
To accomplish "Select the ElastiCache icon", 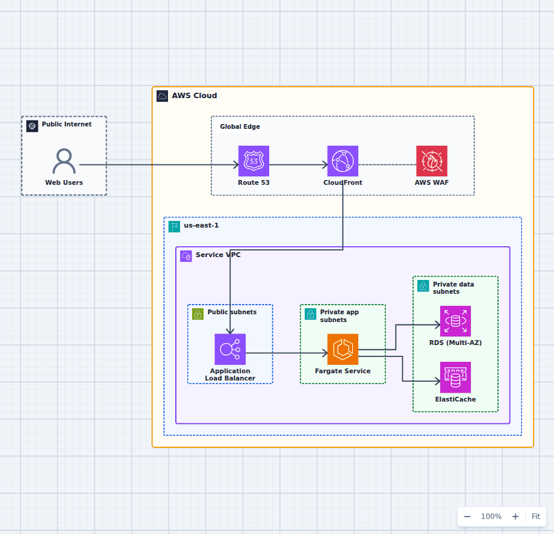I will tap(455, 377).
